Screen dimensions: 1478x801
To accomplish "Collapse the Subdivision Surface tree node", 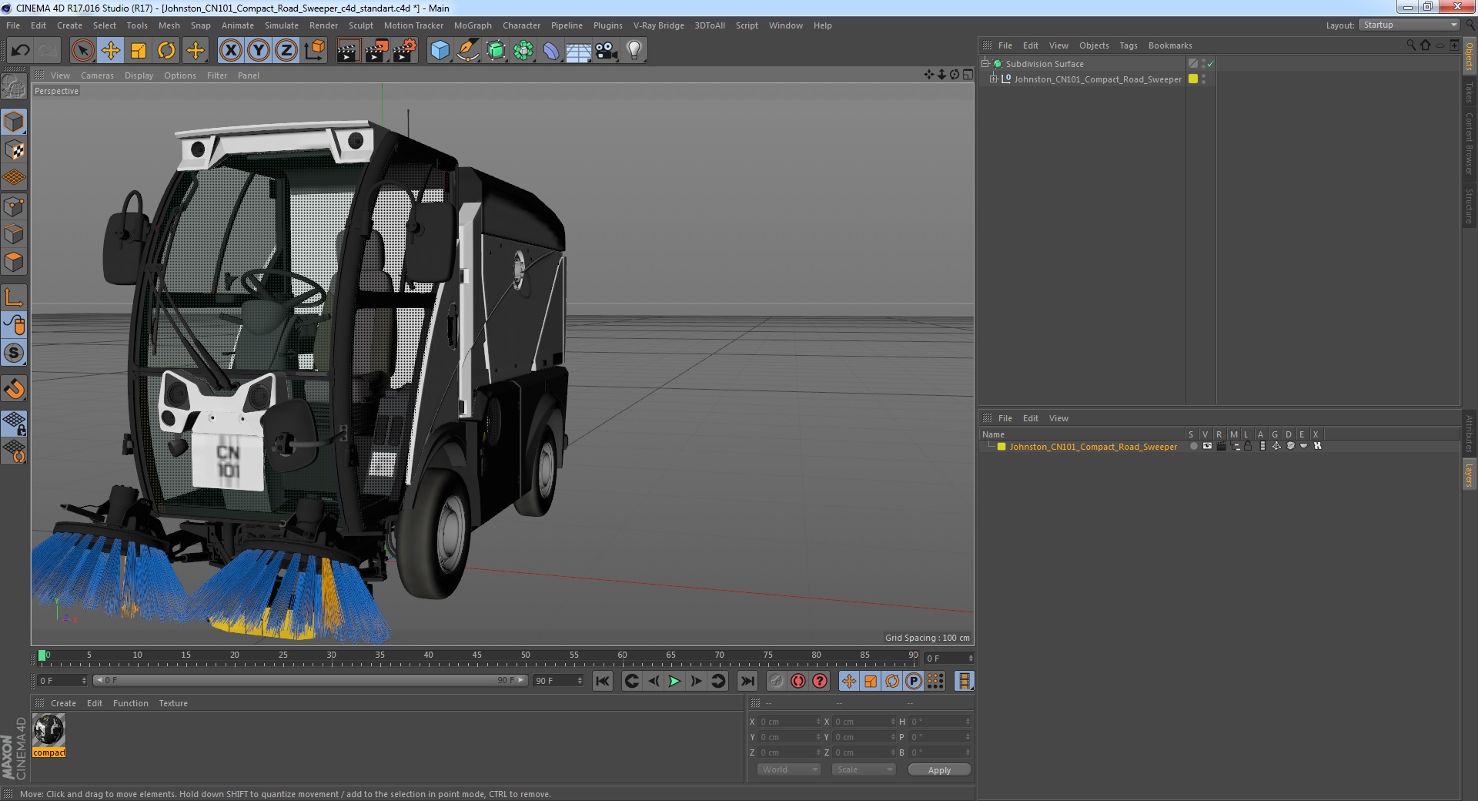I will point(985,64).
